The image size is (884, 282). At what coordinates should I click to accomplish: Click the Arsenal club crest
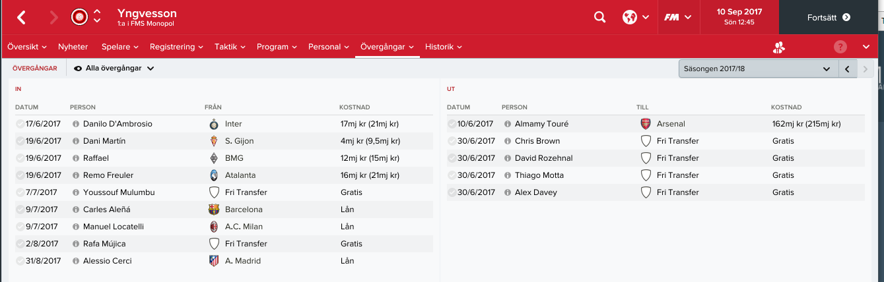[x=645, y=124]
